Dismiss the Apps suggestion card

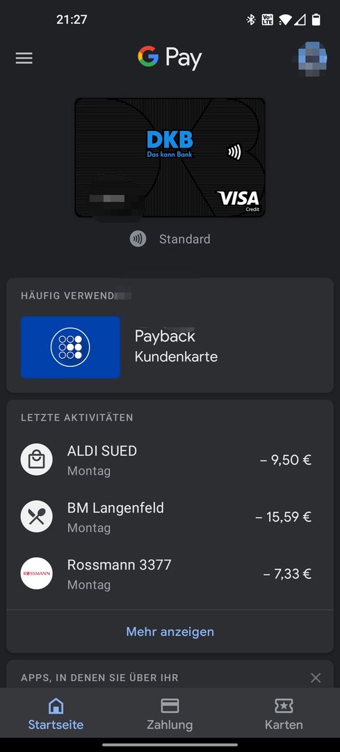coord(316,677)
